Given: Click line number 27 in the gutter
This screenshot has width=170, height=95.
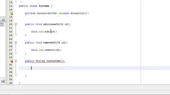Looking at the screenshot, I should coord(11,50).
